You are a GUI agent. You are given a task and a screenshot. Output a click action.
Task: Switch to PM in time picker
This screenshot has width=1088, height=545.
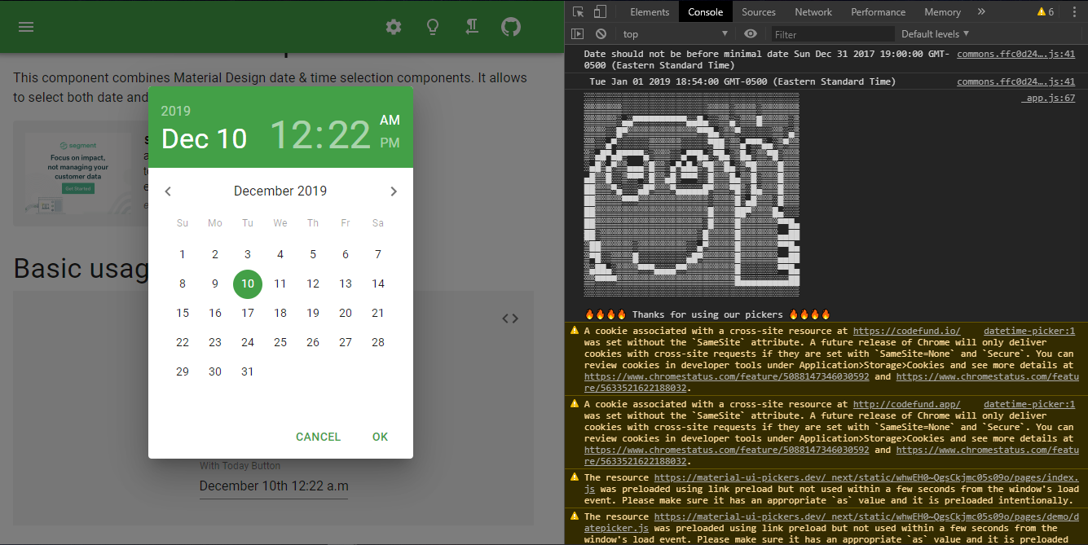pos(390,143)
